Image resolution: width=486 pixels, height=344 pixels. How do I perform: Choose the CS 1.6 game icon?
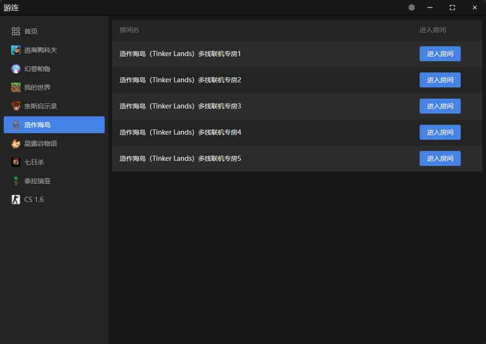coord(16,199)
